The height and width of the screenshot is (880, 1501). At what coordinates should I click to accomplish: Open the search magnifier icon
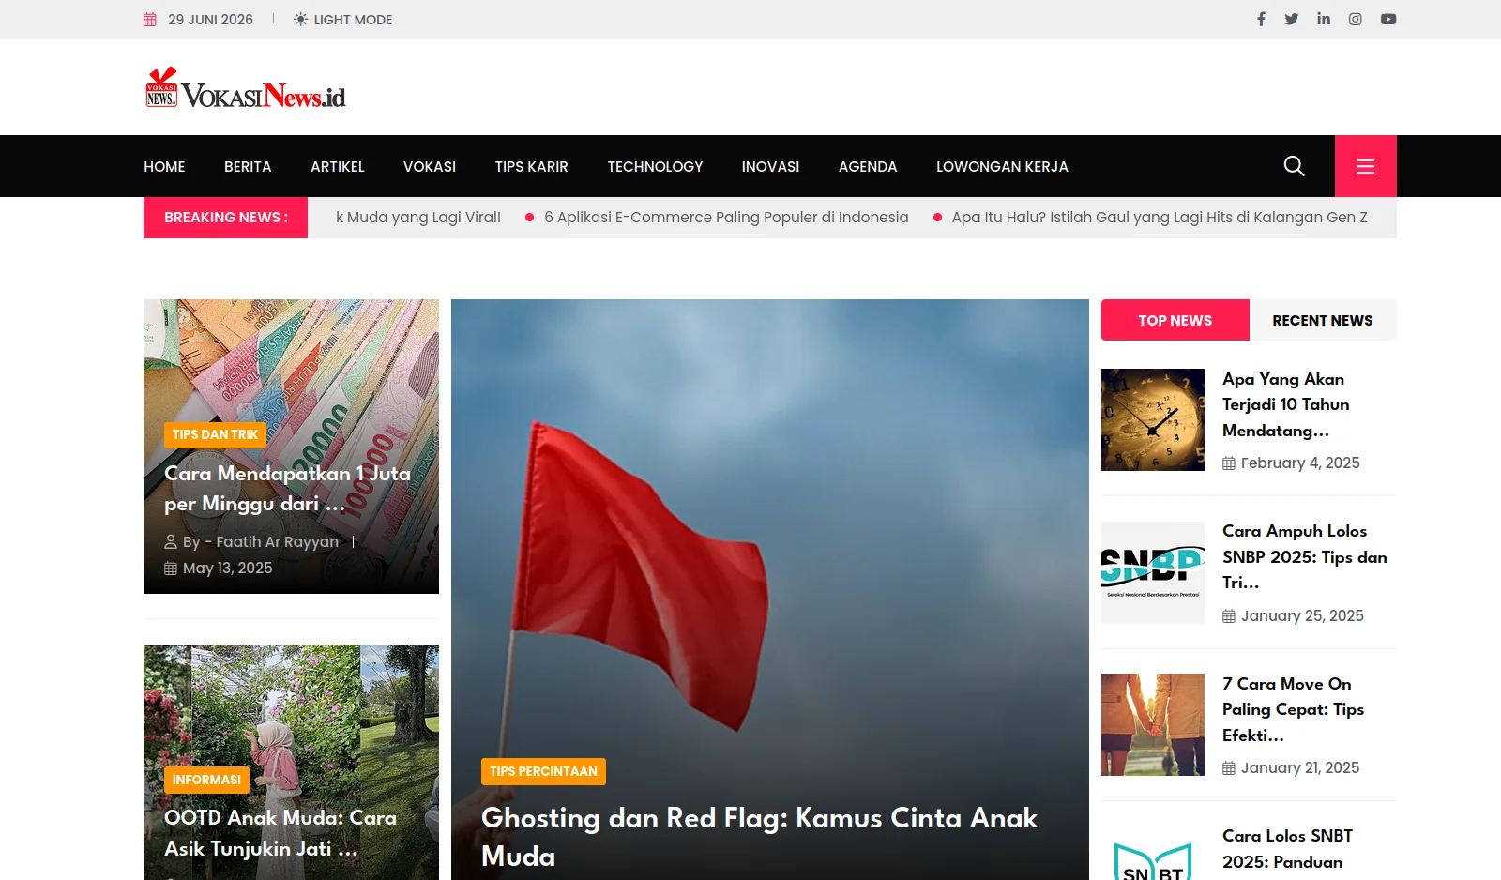tap(1294, 166)
